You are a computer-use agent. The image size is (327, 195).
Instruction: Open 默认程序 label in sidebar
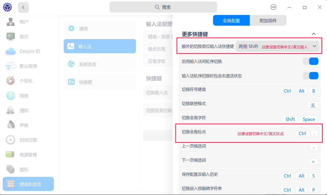coord(28,66)
